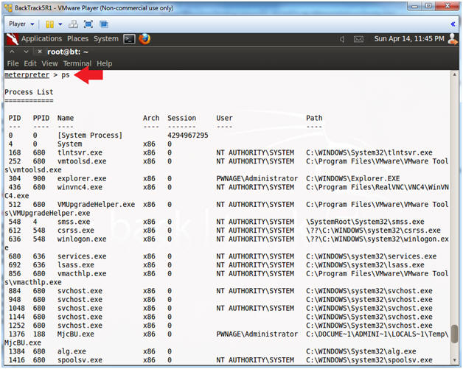This screenshot has width=463, height=369.
Task: Click the Path column header
Action: tap(314, 118)
